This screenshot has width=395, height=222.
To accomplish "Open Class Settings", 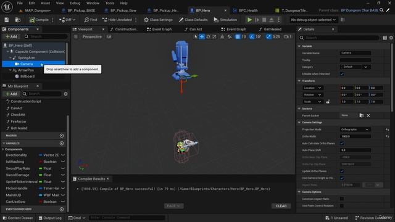I will 158,20.
